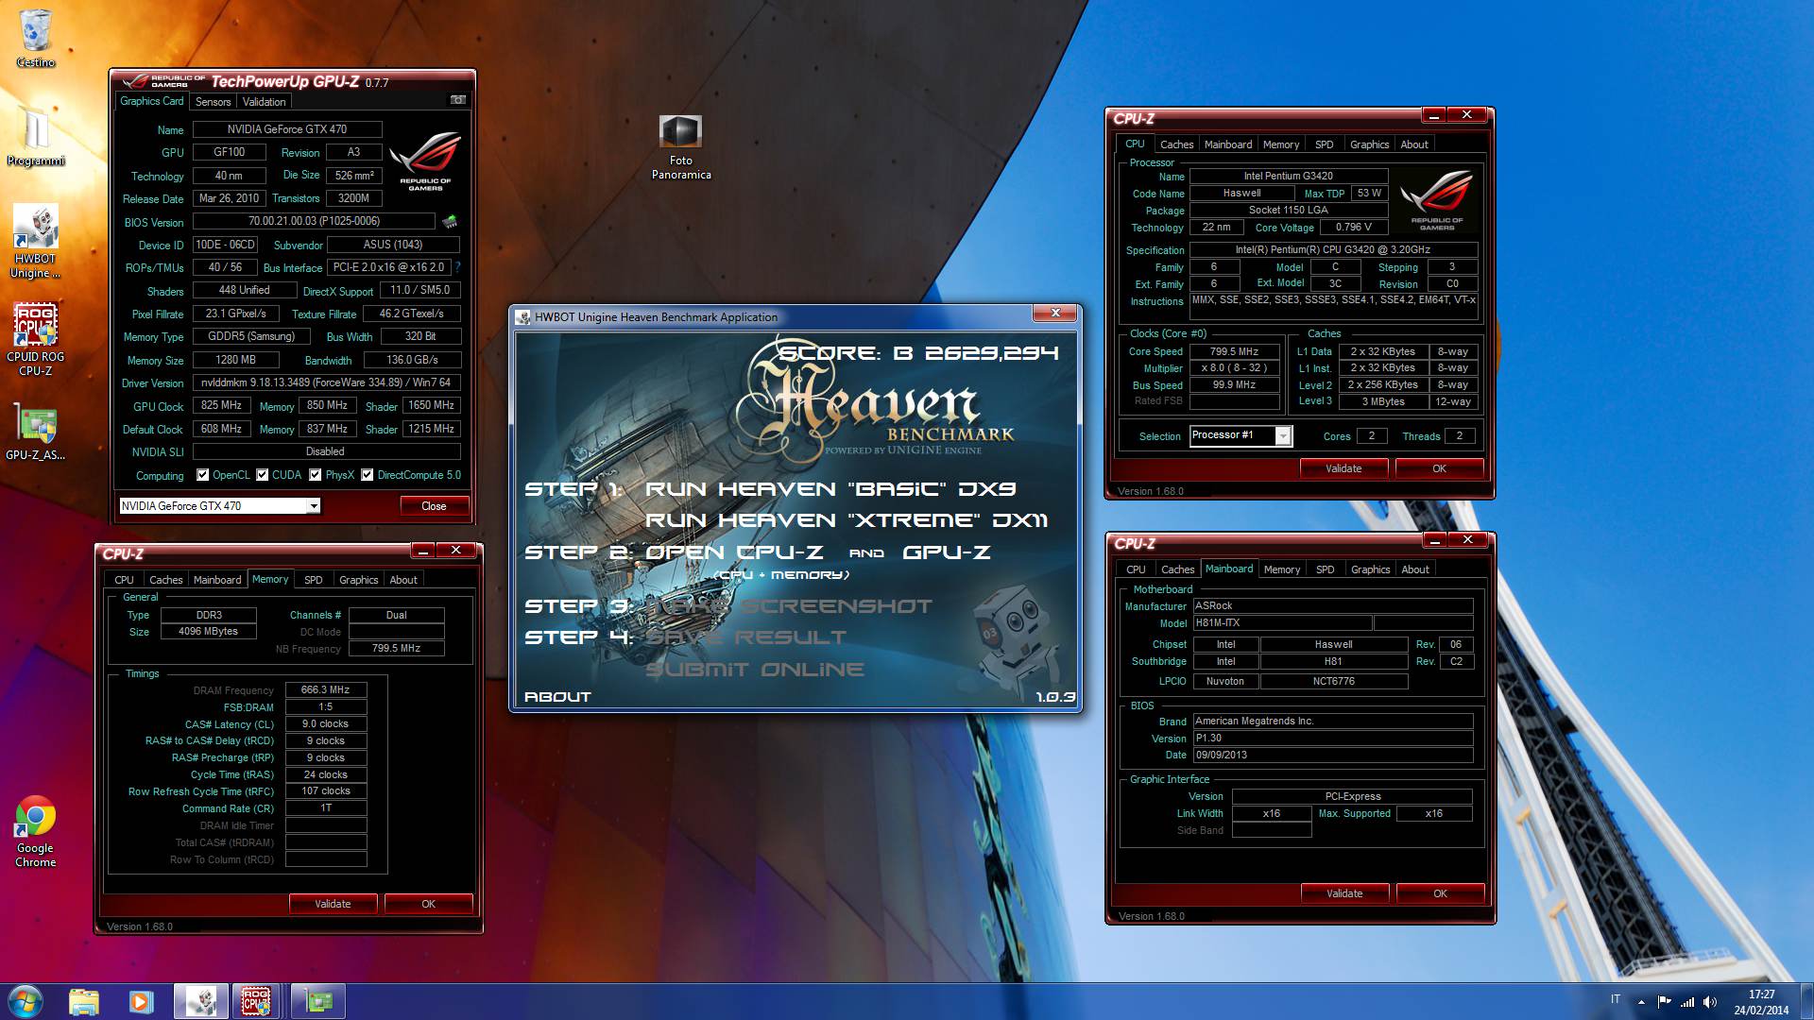Click Run Heaven "Basic" DX9
The width and height of the screenshot is (1814, 1020).
830,488
